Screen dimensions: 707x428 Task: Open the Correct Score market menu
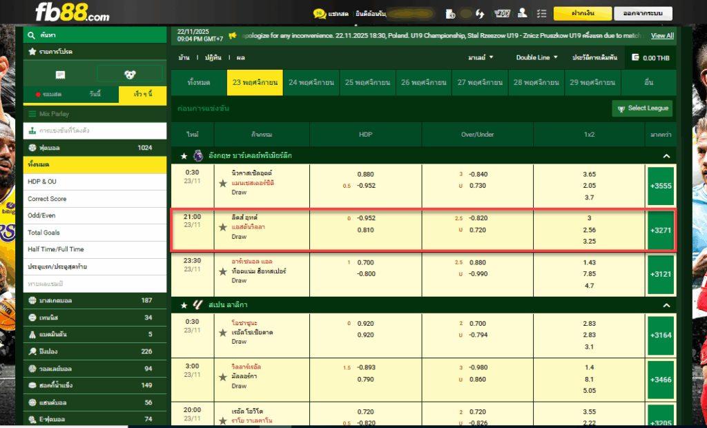click(x=95, y=199)
